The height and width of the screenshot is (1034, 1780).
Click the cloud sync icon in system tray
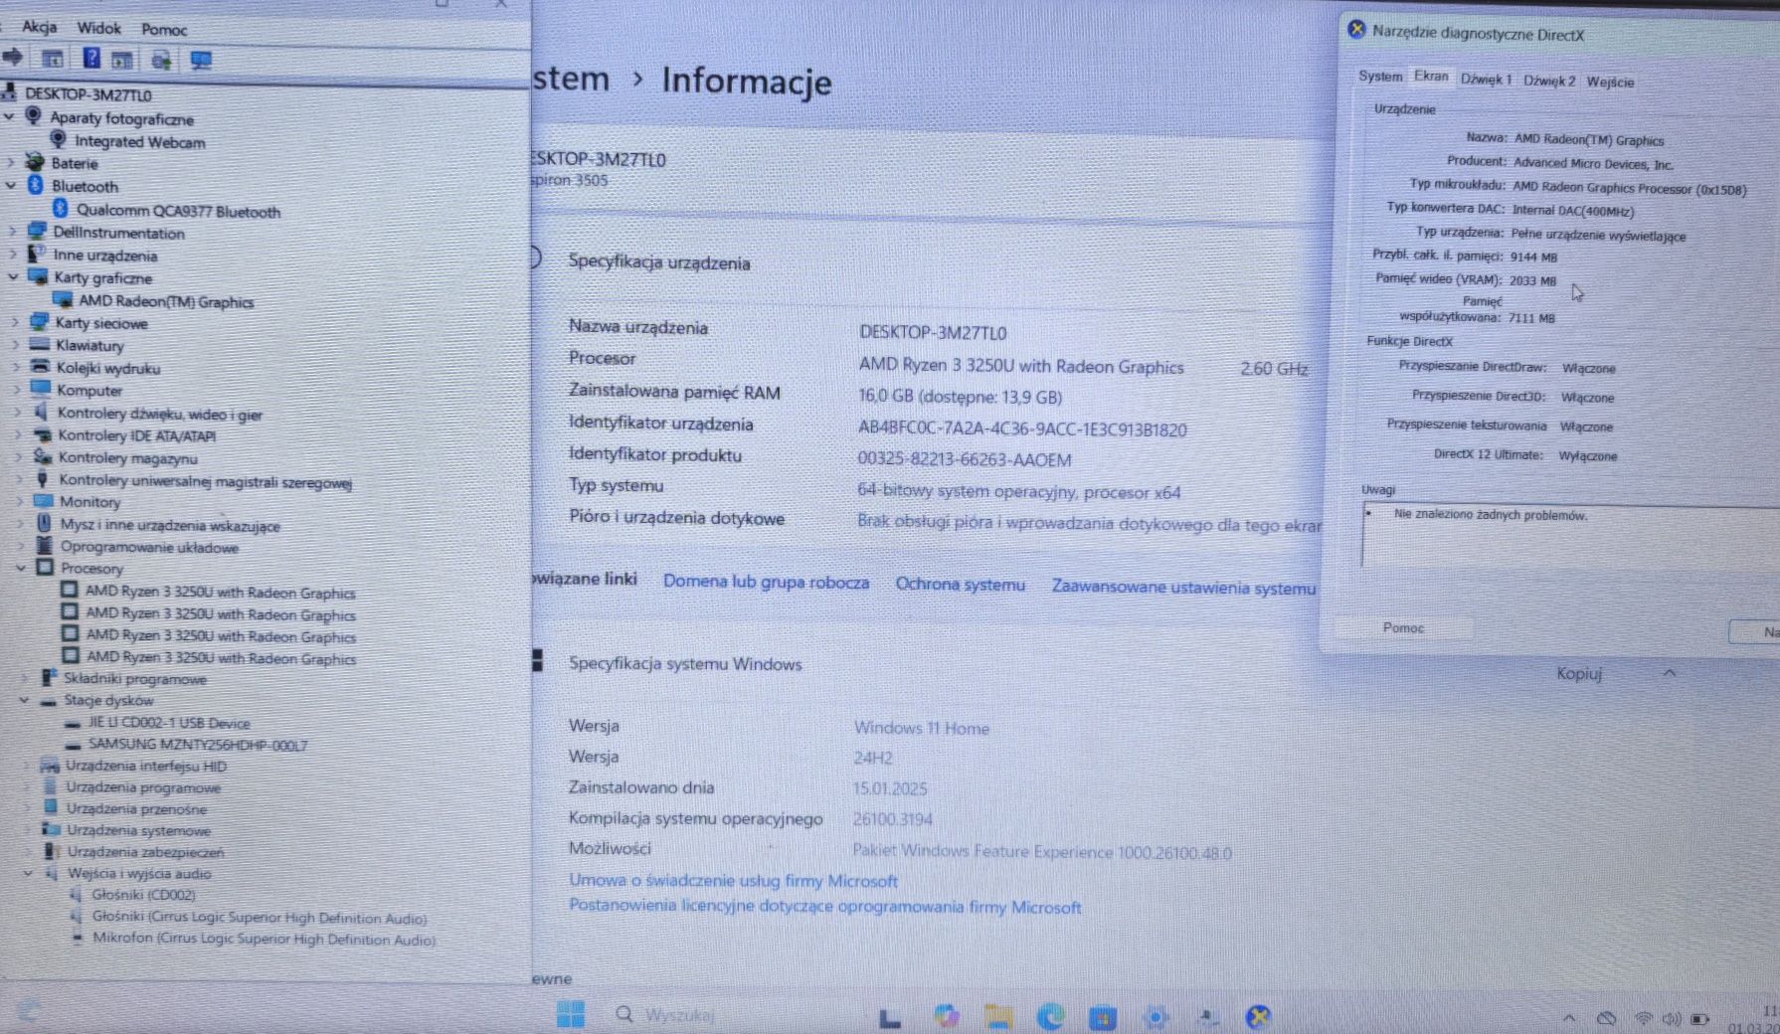1606,1018
